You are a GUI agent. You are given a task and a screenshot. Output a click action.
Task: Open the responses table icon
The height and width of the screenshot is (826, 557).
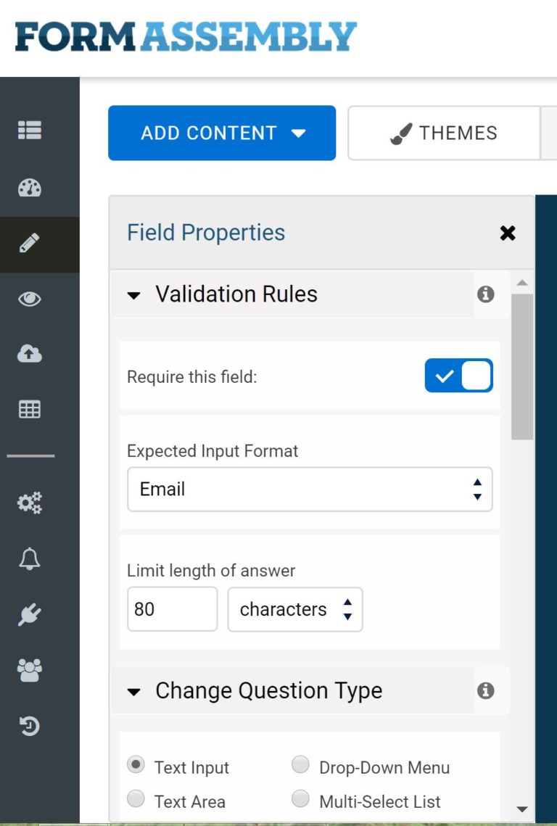click(29, 409)
